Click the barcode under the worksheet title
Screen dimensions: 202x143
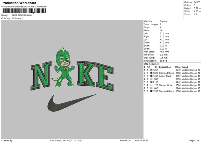tap(24, 11)
